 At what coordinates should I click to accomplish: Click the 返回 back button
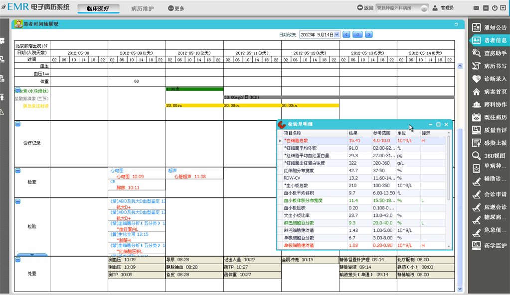pyautogui.click(x=365, y=8)
